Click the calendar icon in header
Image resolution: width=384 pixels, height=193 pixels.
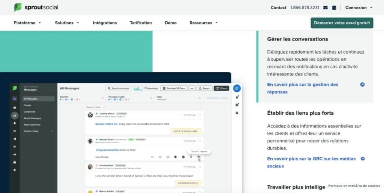click(334, 7)
